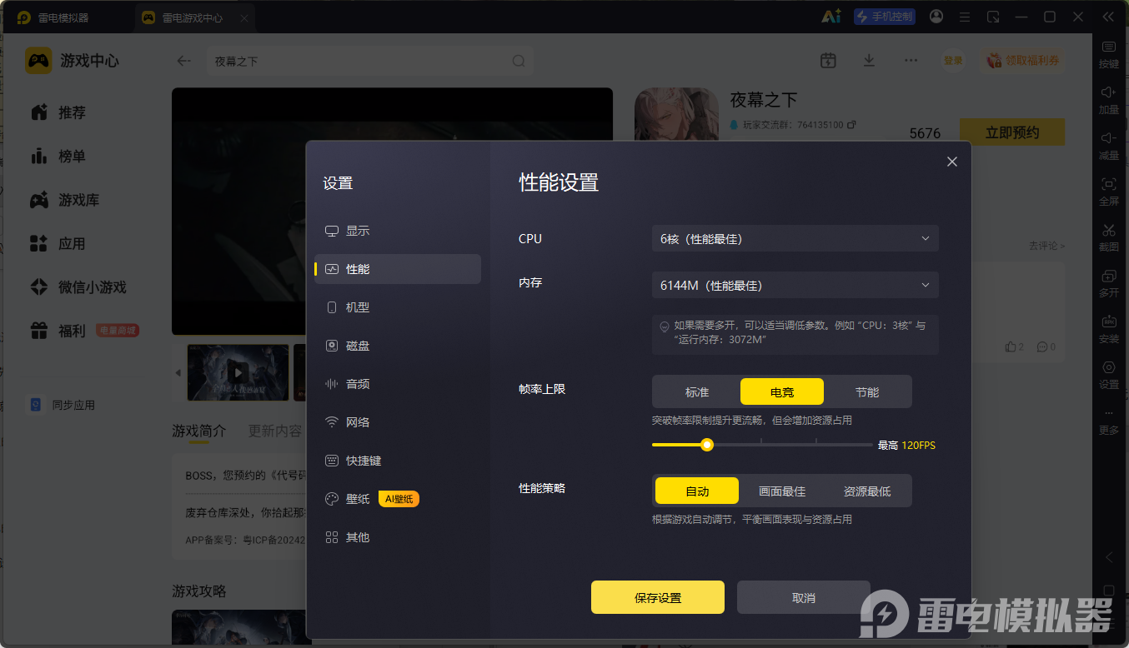
Task: Choose 画面最佳 performance strategy
Action: point(782,491)
